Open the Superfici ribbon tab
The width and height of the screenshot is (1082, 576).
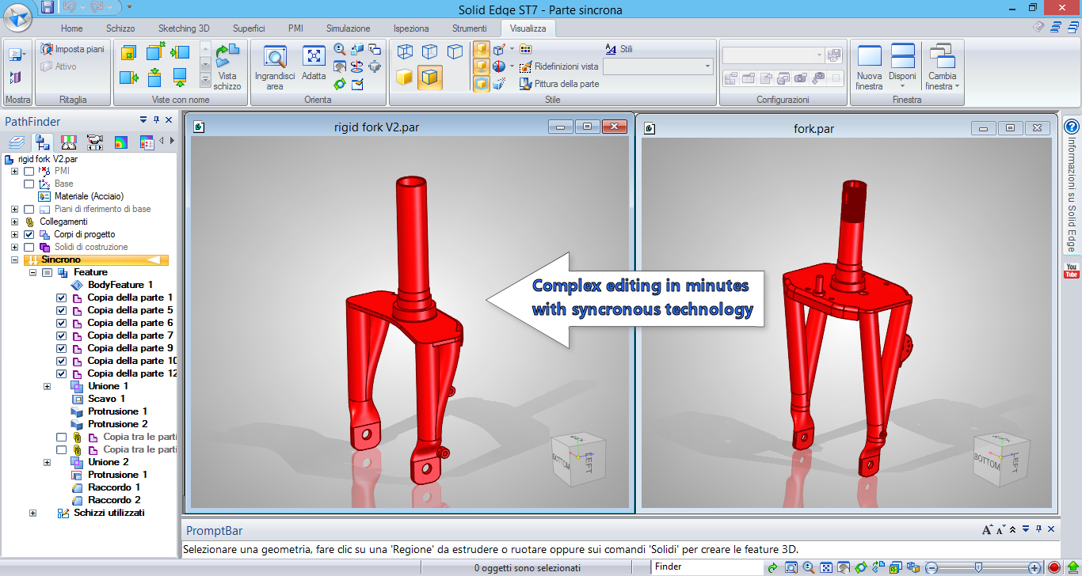[x=249, y=28]
